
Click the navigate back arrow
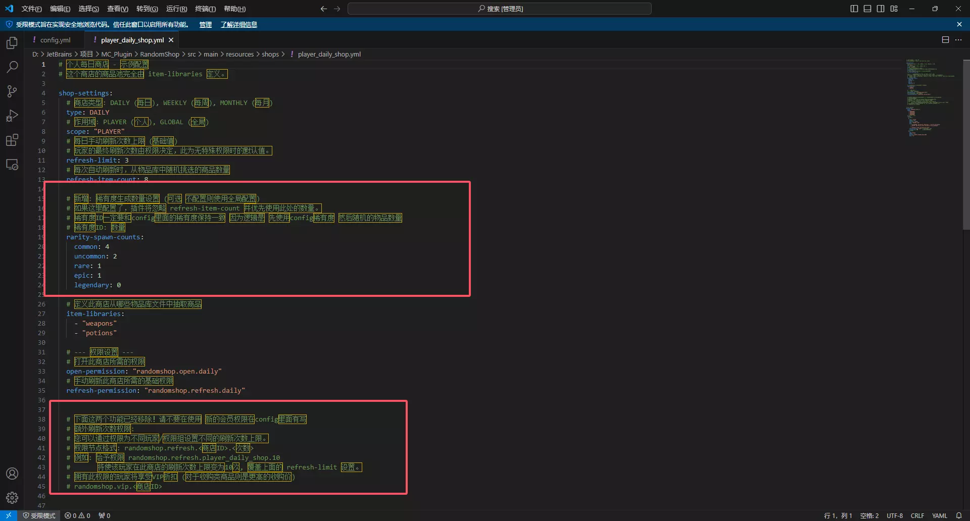(x=324, y=9)
